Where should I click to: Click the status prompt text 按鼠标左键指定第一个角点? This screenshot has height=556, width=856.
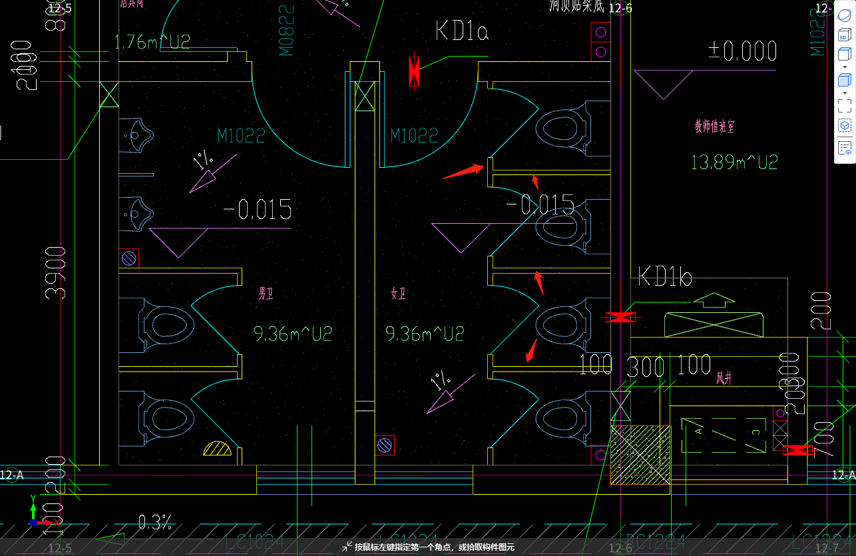coord(403,547)
